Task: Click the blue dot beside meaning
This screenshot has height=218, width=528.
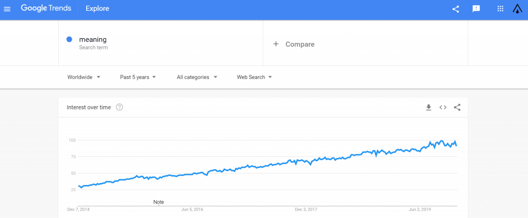Action: (x=69, y=40)
